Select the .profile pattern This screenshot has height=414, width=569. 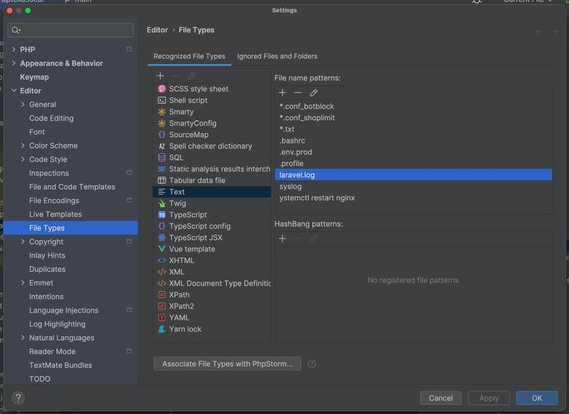click(413, 164)
